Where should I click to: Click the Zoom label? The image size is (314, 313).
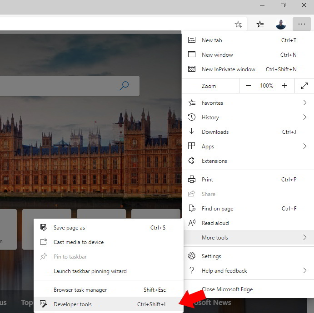[209, 86]
